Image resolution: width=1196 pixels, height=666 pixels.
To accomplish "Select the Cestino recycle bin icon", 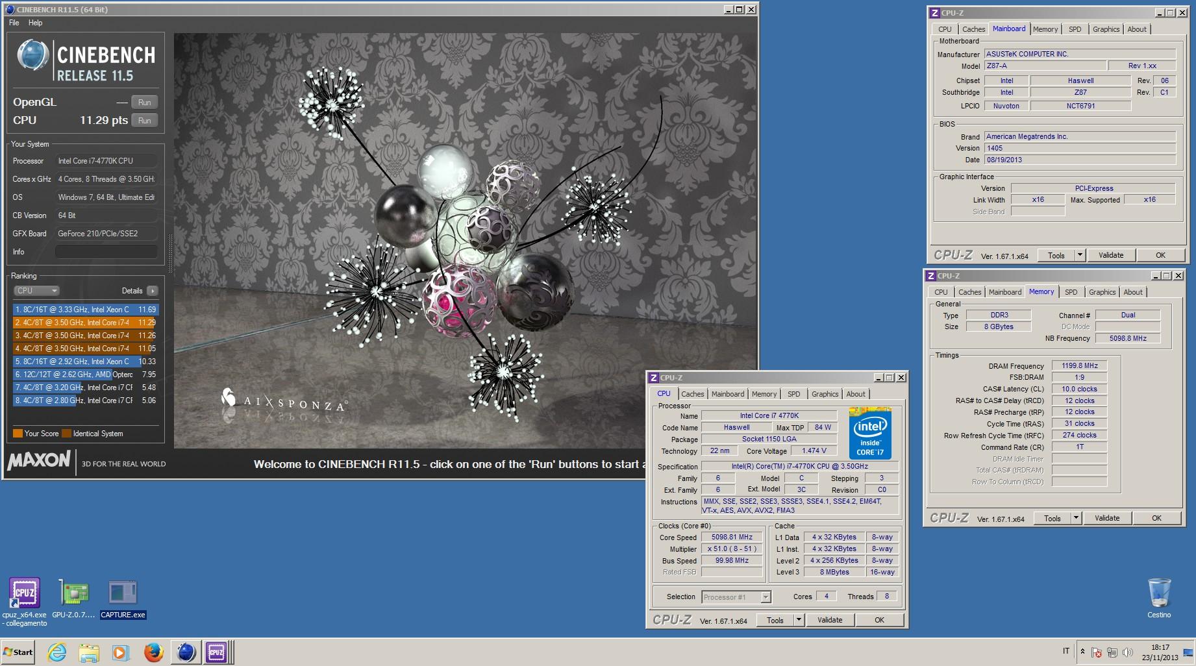I will pyautogui.click(x=1159, y=598).
